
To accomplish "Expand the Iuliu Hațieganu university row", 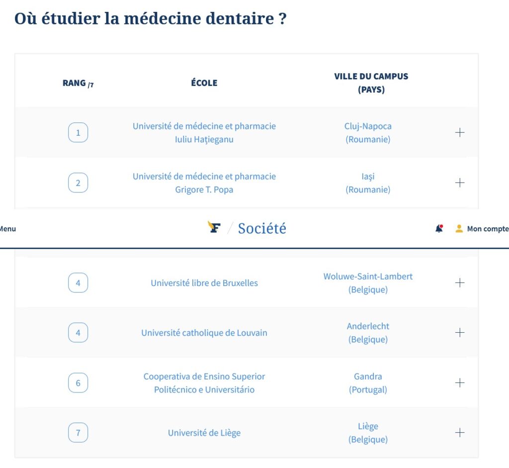I will (x=460, y=133).
